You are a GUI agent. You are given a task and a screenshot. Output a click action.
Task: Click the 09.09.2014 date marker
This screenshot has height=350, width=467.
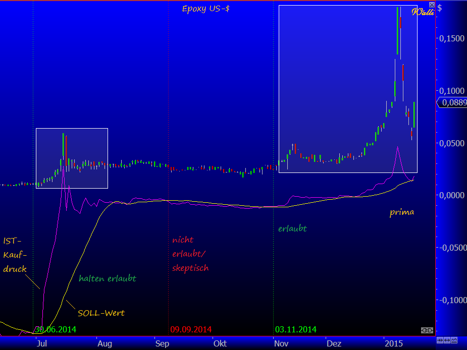(191, 330)
